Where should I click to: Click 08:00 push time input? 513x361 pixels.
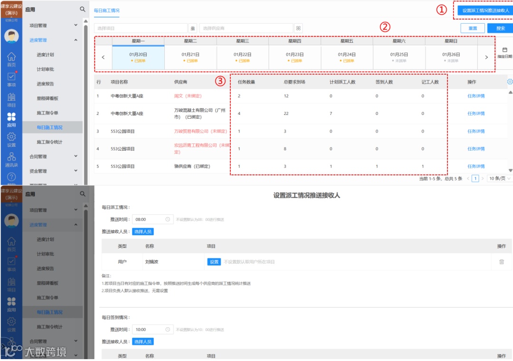(152, 219)
